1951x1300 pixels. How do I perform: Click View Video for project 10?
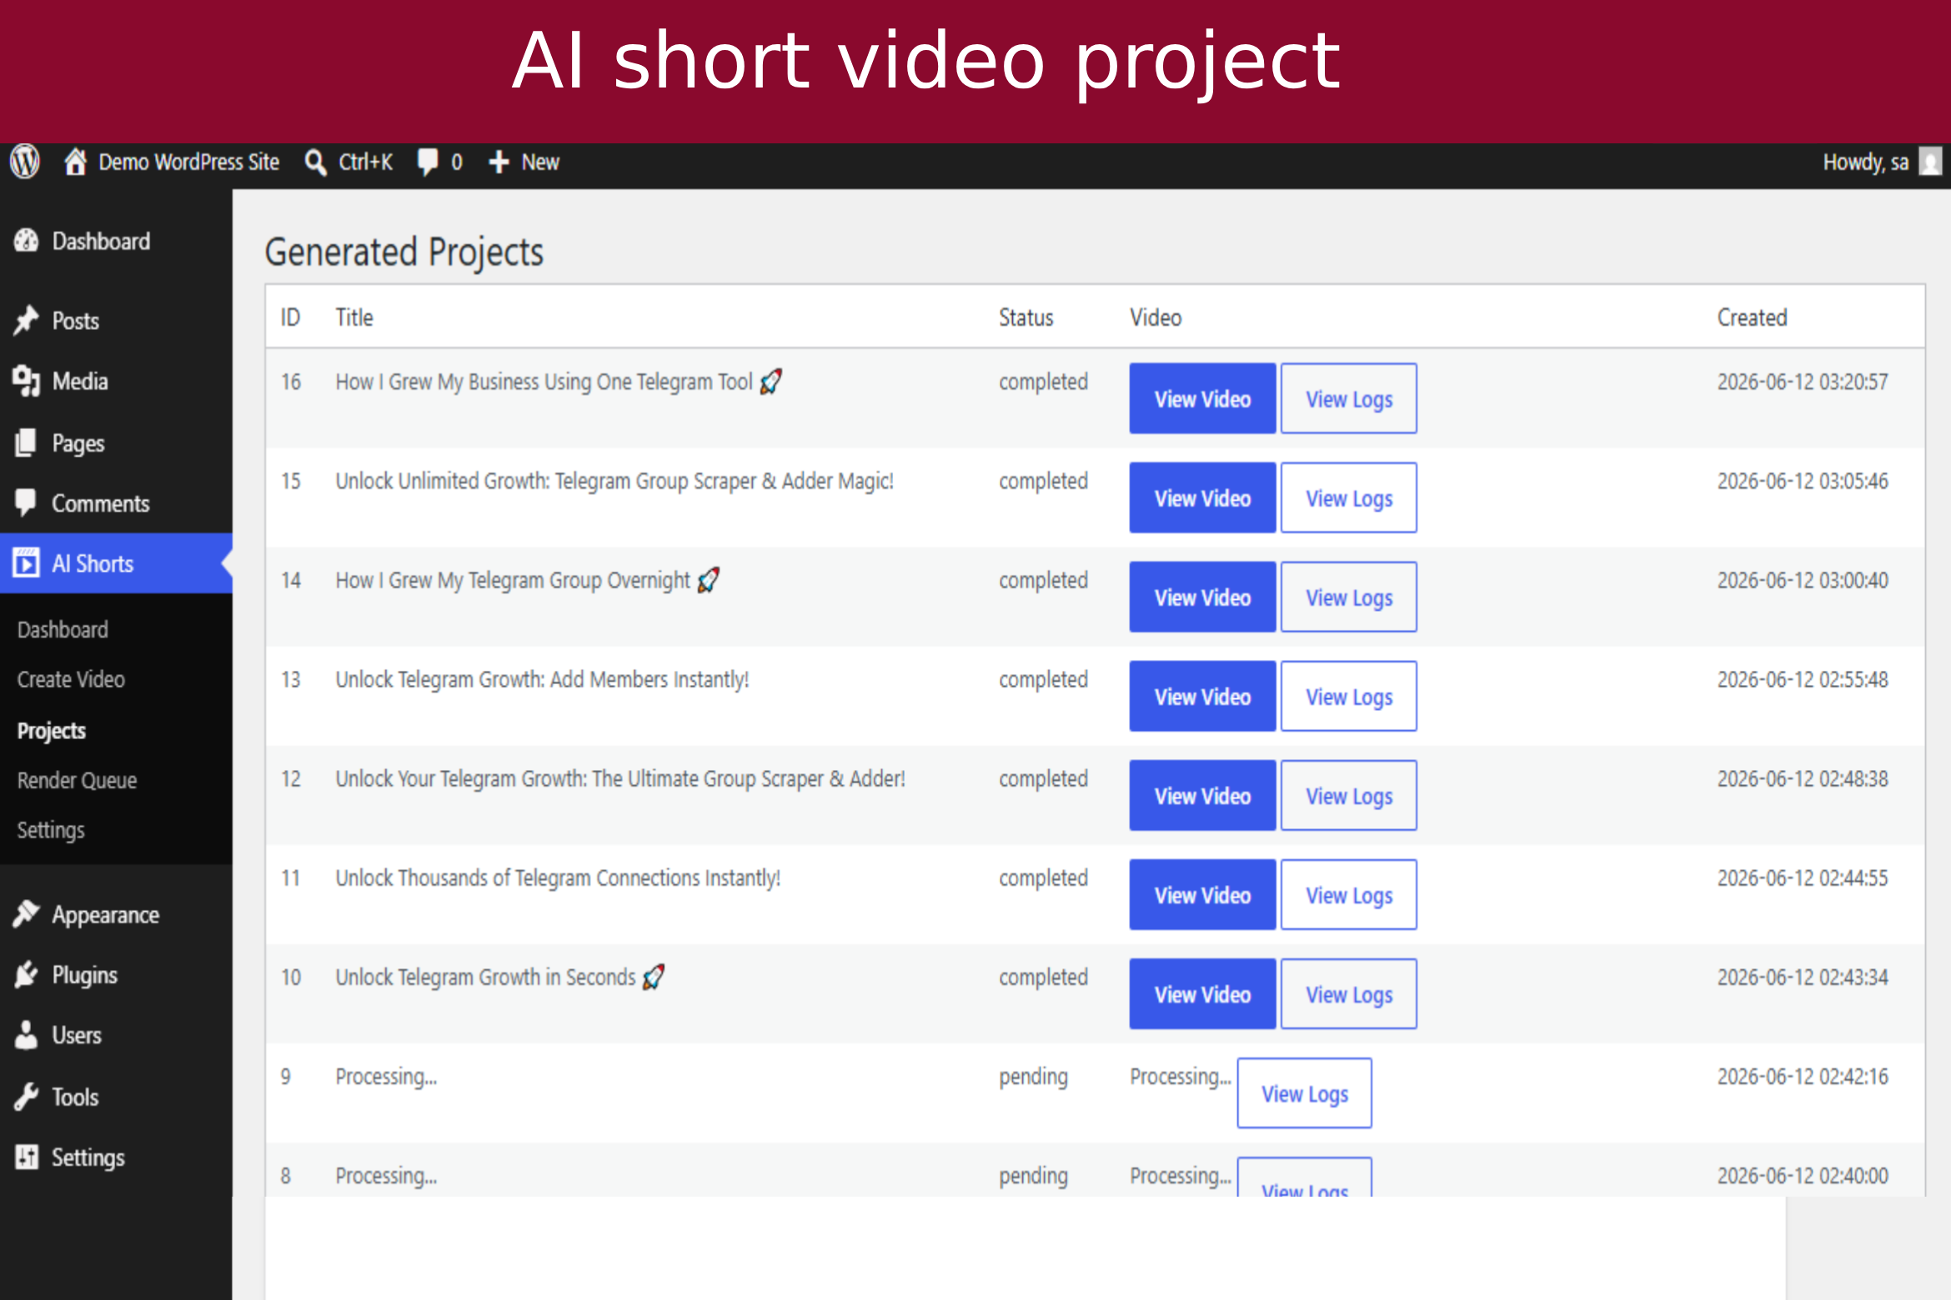click(x=1202, y=993)
